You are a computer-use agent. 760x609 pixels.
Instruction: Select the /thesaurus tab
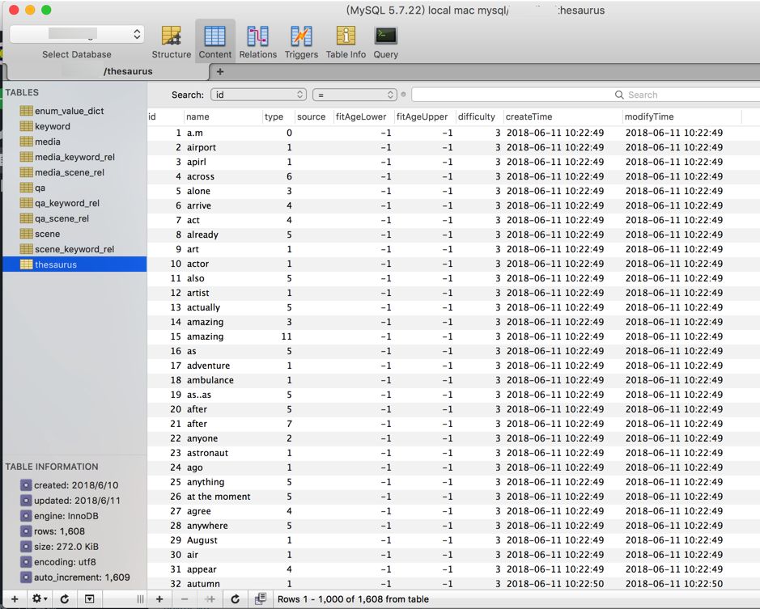pos(108,71)
